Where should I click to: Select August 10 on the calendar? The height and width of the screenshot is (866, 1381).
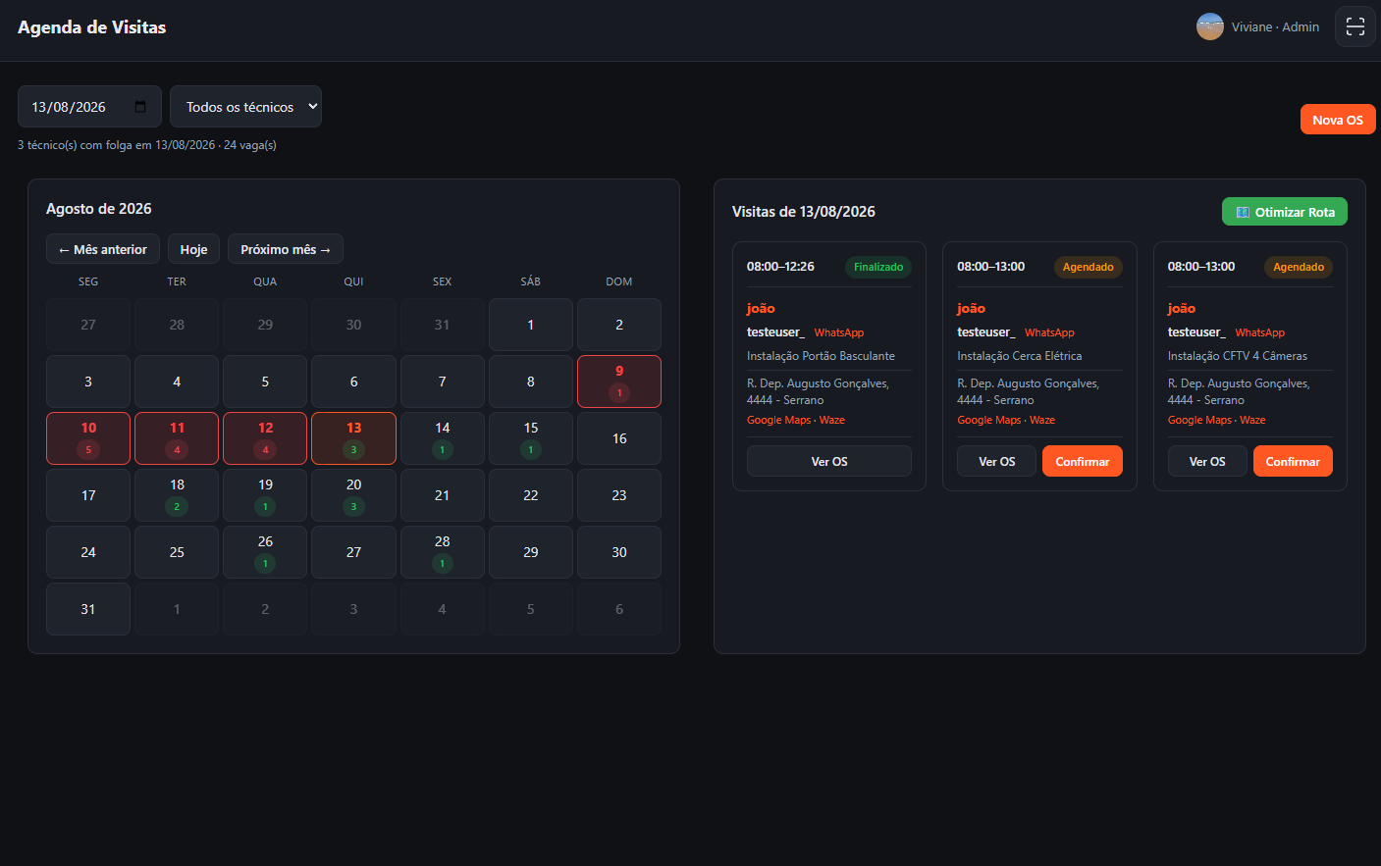coord(88,438)
